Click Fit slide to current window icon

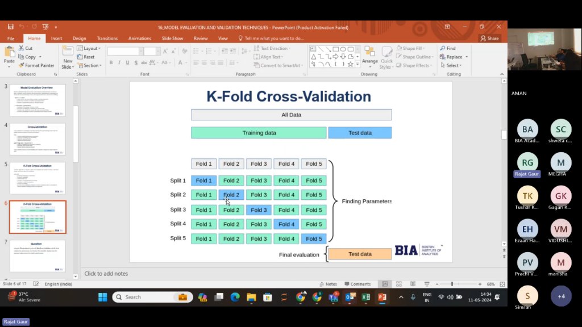pyautogui.click(x=502, y=284)
